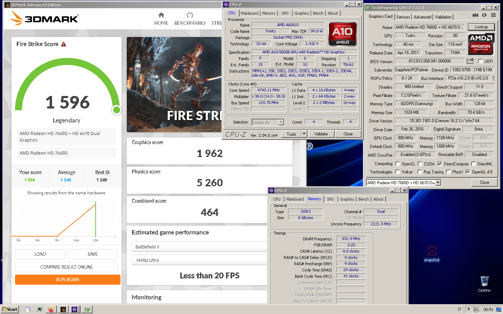Click the 00:51 taskbar clock
This screenshot has width=503, height=314.
[488, 309]
